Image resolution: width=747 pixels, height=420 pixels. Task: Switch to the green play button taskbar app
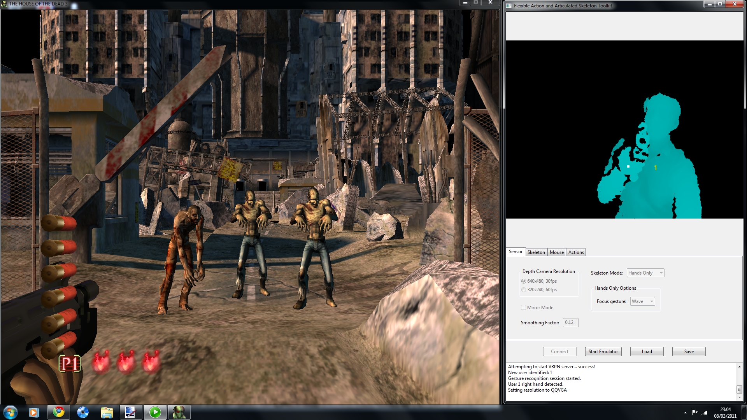[x=155, y=412]
